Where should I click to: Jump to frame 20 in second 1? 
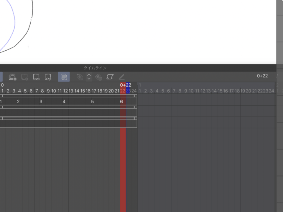(249, 91)
